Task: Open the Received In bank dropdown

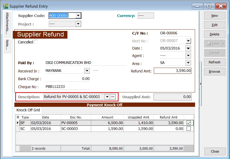Action: point(87,71)
